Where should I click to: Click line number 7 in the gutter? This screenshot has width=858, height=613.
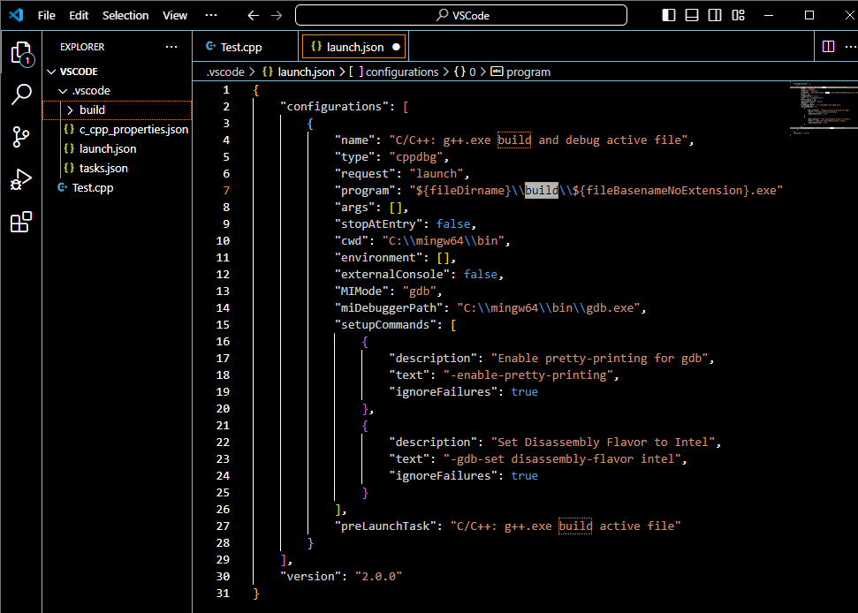click(x=226, y=190)
